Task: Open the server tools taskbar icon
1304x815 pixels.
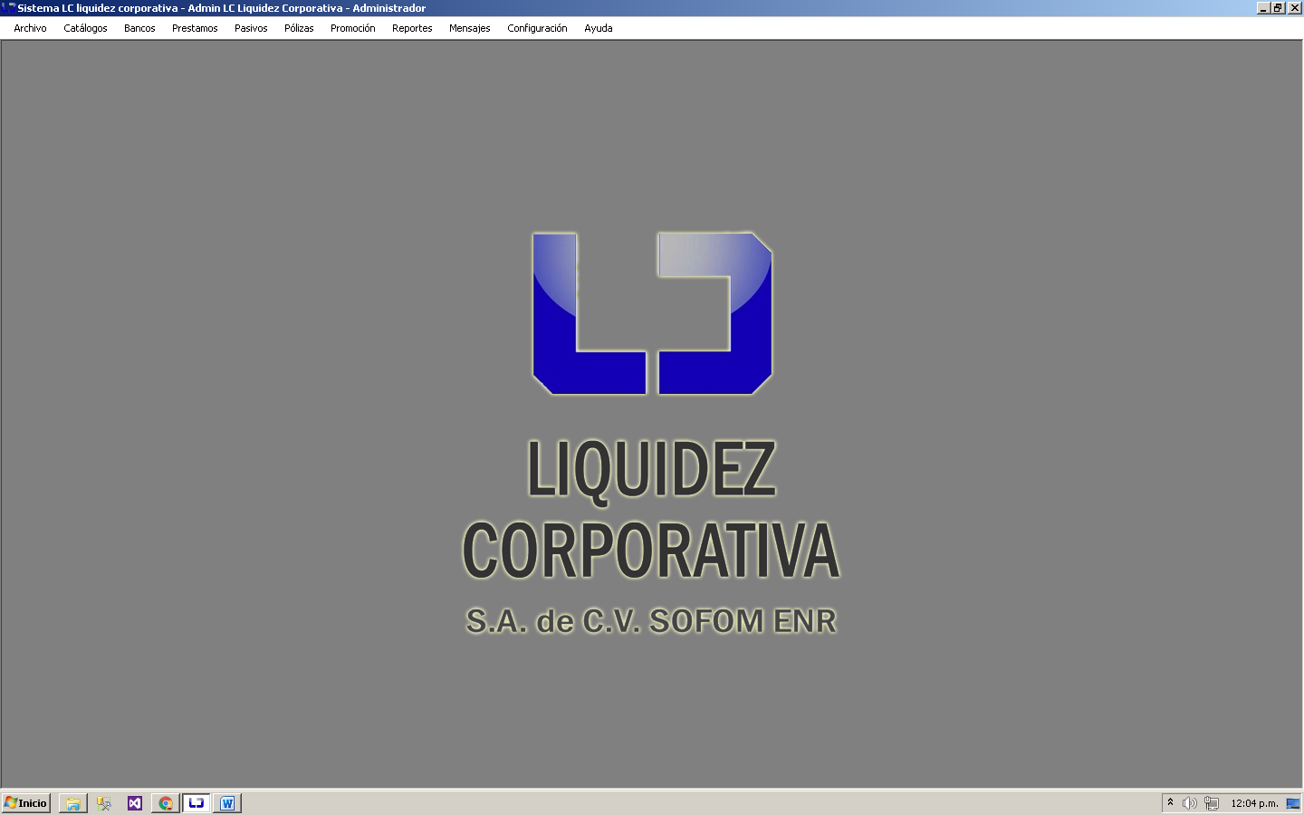Action: coord(104,803)
